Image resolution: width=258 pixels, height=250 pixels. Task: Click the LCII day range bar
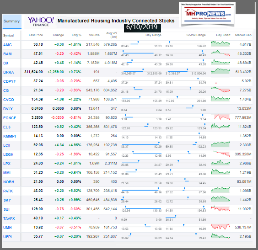pos(141,145)
